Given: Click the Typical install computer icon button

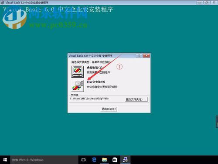Looking at the screenshot, I should pos(78,72).
